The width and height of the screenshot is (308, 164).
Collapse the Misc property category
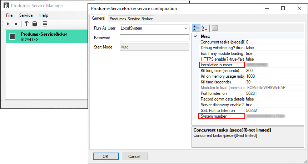(195, 36)
